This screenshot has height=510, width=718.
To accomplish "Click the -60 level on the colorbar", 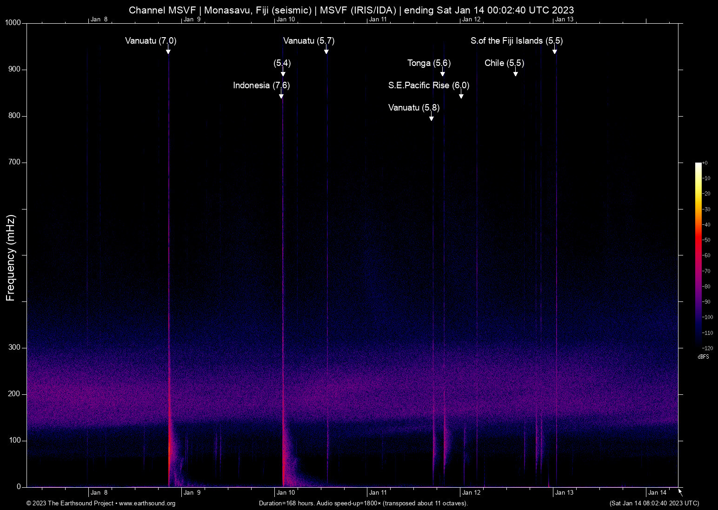I will [698, 255].
